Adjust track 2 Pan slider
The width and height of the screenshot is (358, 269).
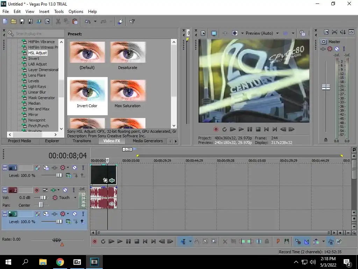tap(41, 205)
